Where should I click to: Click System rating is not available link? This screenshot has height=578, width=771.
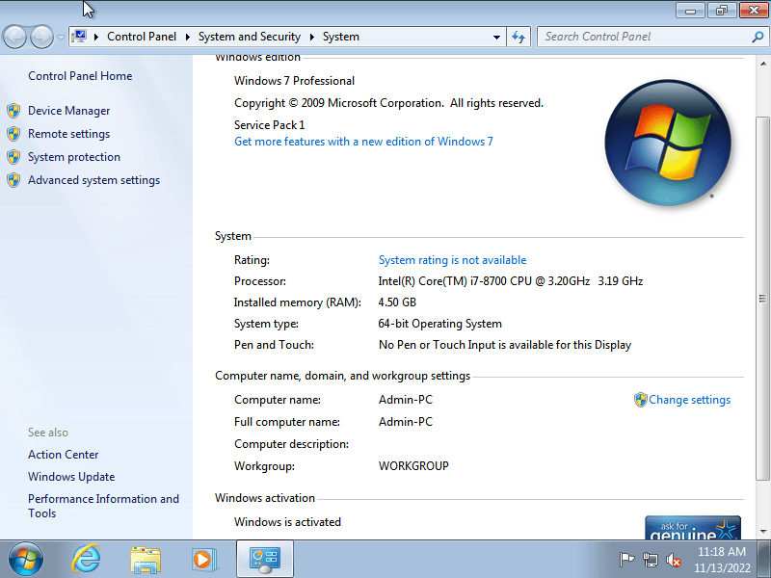(452, 260)
